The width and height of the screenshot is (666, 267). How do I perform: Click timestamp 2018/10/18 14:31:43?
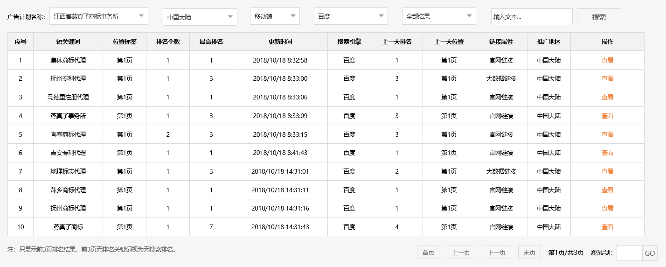click(x=280, y=227)
